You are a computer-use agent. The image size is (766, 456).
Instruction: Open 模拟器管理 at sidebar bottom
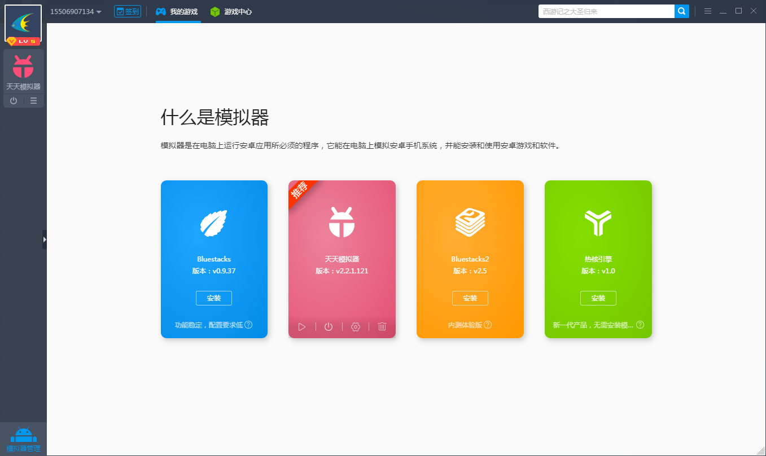point(23,439)
